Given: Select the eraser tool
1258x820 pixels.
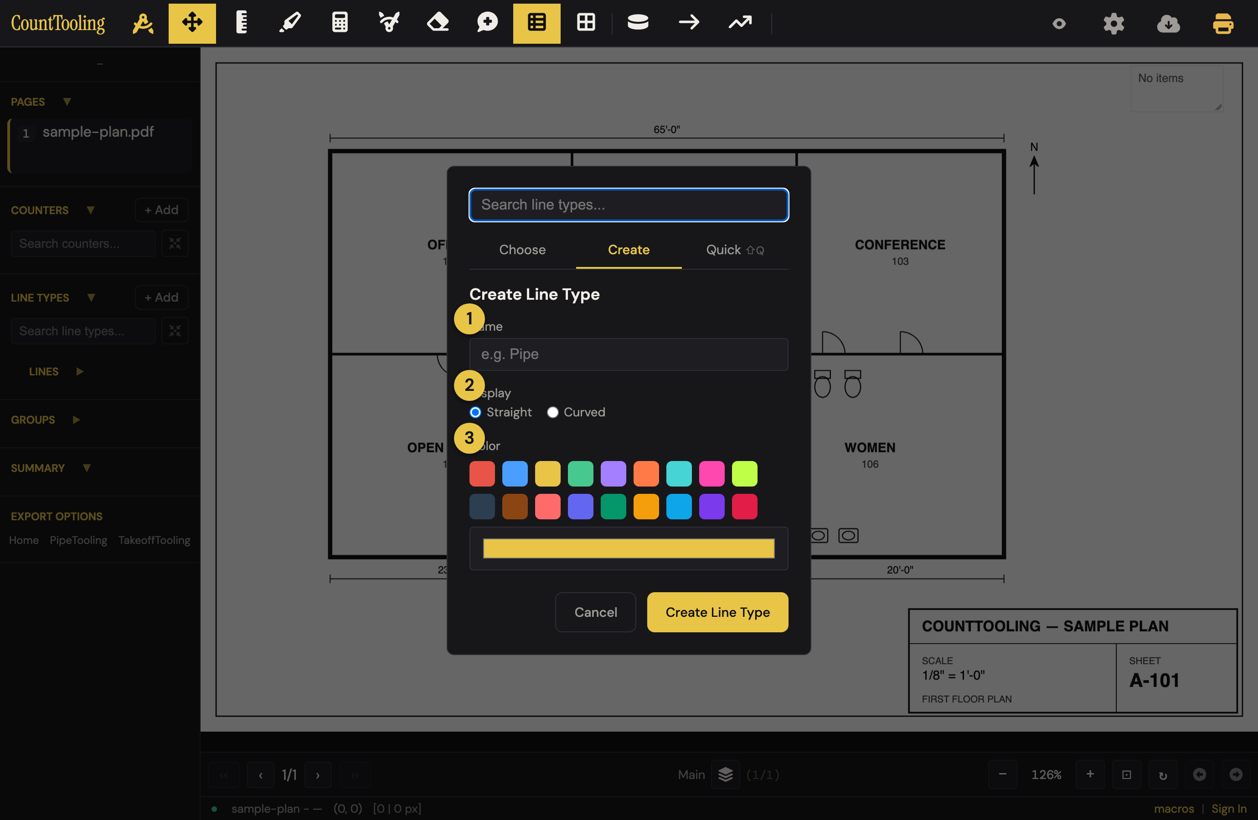Looking at the screenshot, I should (438, 23).
